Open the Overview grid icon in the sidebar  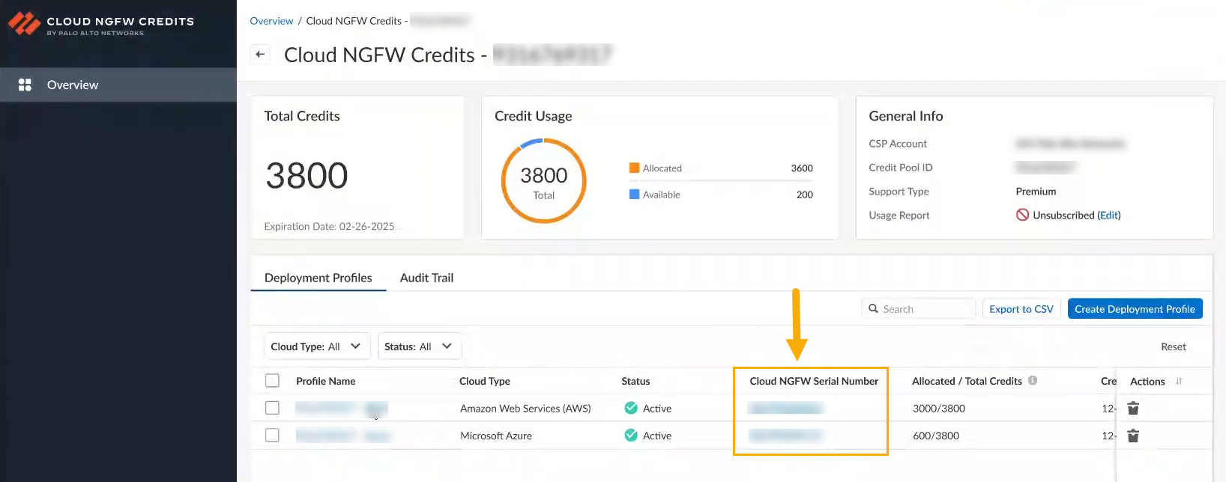coord(25,85)
